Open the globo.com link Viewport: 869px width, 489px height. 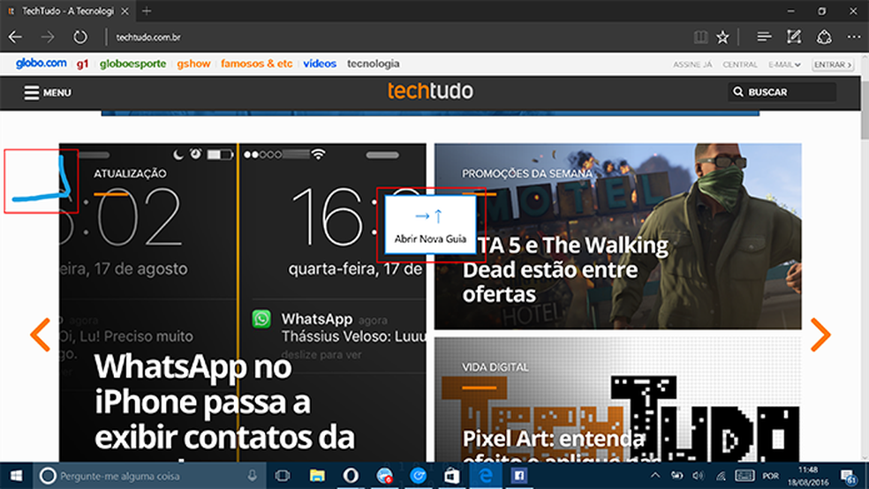coord(41,64)
